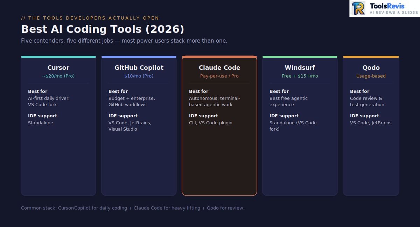Click 'Best free agentic experience' text

pyautogui.click(x=288, y=101)
